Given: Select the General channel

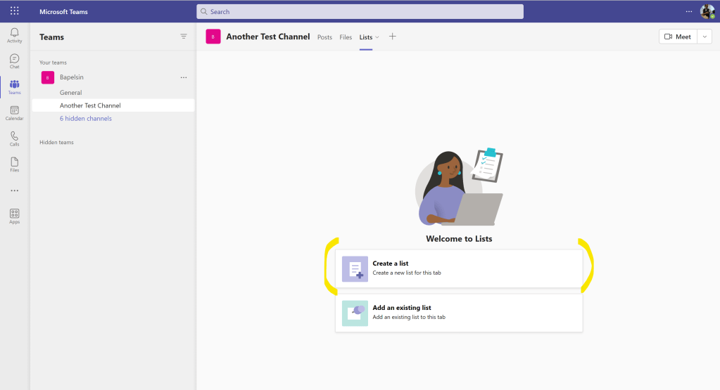Looking at the screenshot, I should pyautogui.click(x=70, y=93).
